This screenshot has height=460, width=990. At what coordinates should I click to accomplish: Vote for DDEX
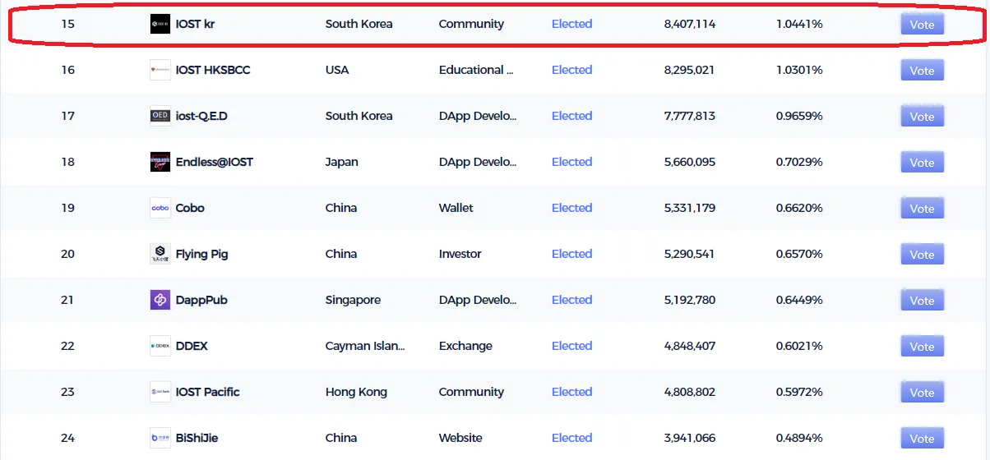(922, 347)
